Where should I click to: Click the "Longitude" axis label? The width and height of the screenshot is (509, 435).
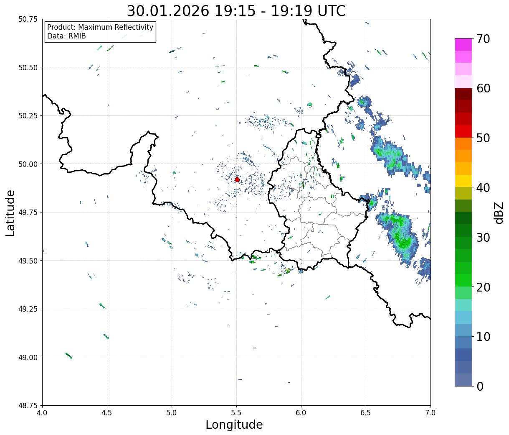tap(234, 425)
